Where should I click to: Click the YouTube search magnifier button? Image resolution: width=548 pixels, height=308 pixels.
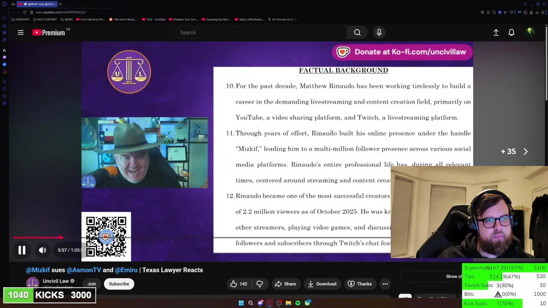[357, 33]
